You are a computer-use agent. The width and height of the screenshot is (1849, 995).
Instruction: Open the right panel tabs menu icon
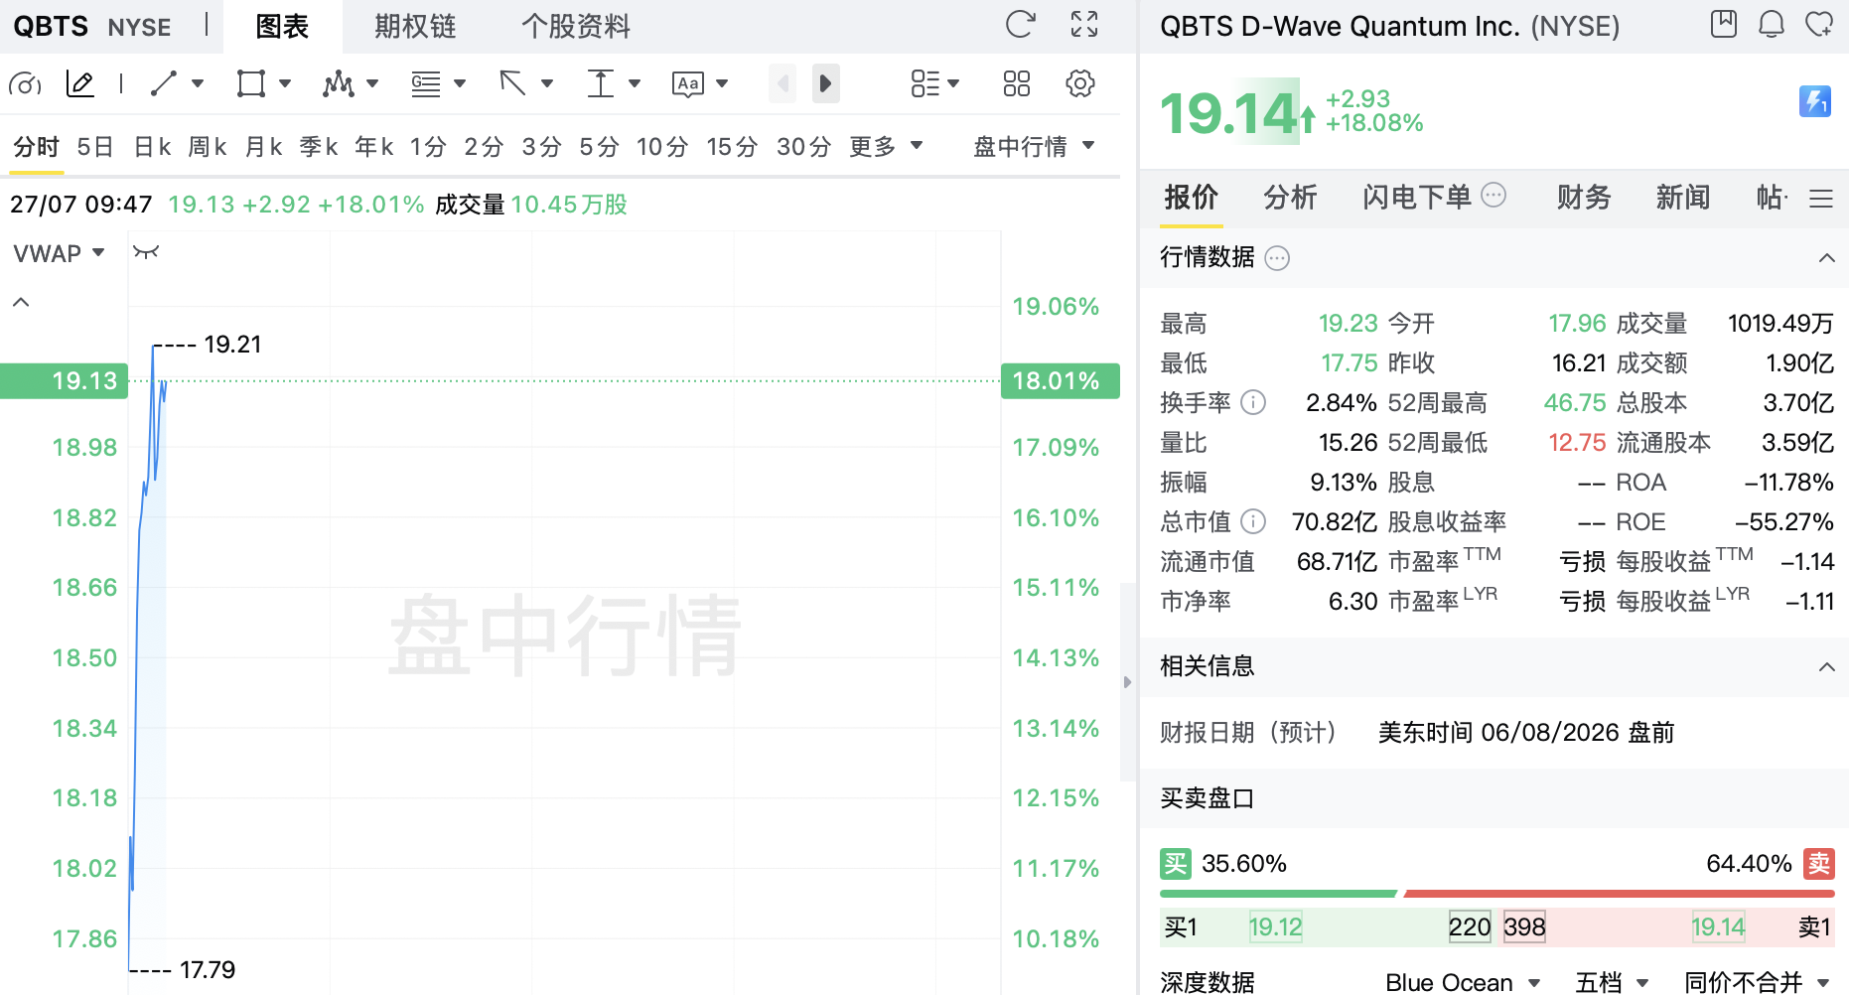1821,199
